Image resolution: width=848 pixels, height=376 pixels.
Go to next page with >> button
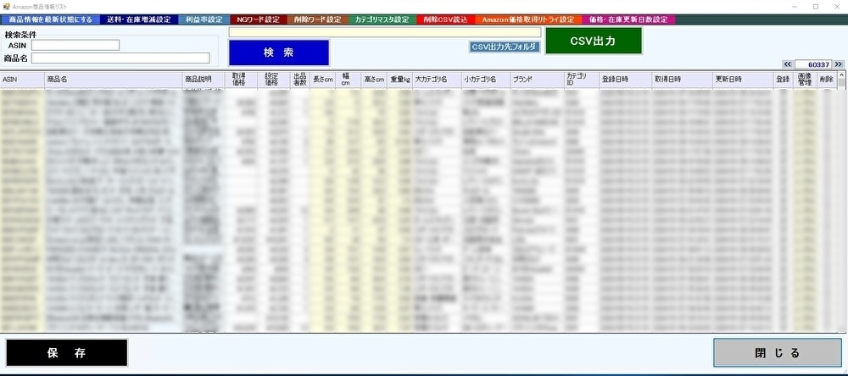pos(839,64)
